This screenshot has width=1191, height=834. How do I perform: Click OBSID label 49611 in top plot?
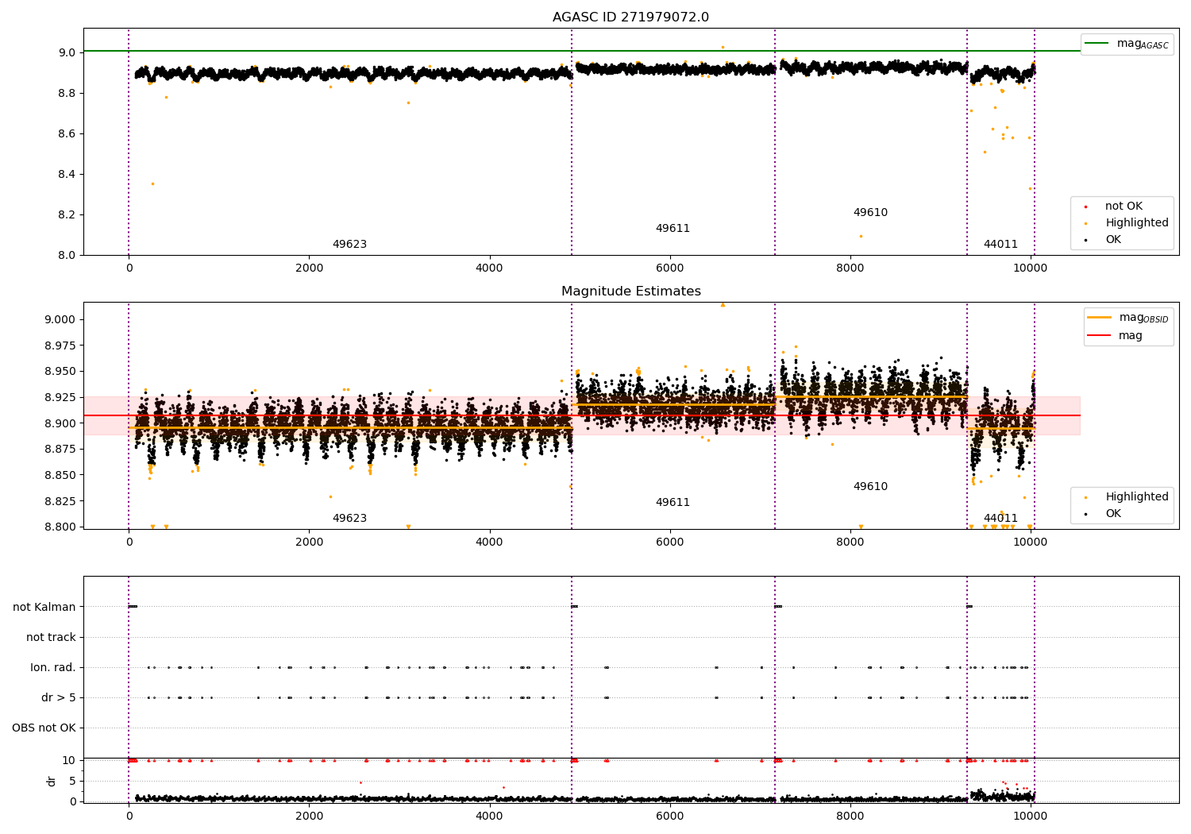(673, 229)
